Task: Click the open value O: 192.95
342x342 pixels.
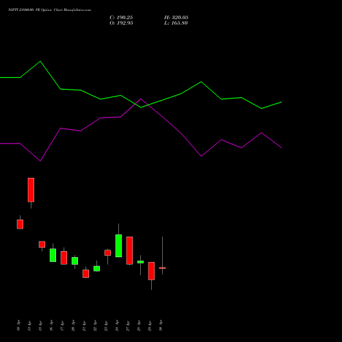Action: (121, 23)
